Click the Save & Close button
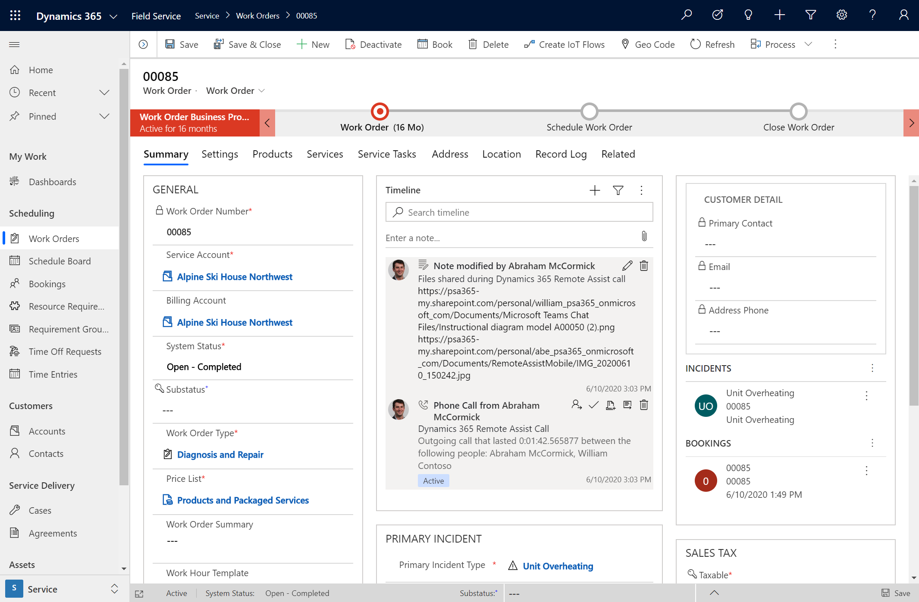The image size is (919, 602). coord(248,44)
